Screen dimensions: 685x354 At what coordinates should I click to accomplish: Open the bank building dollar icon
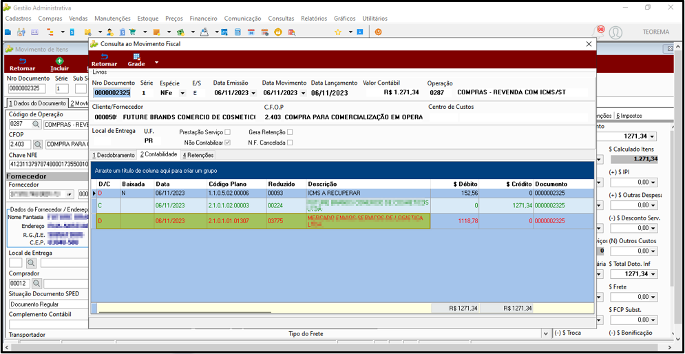[123, 32]
